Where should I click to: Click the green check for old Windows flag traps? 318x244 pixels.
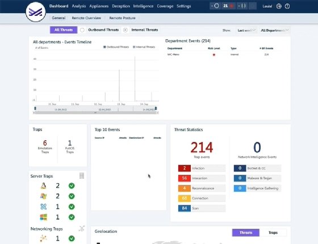(x=72, y=196)
